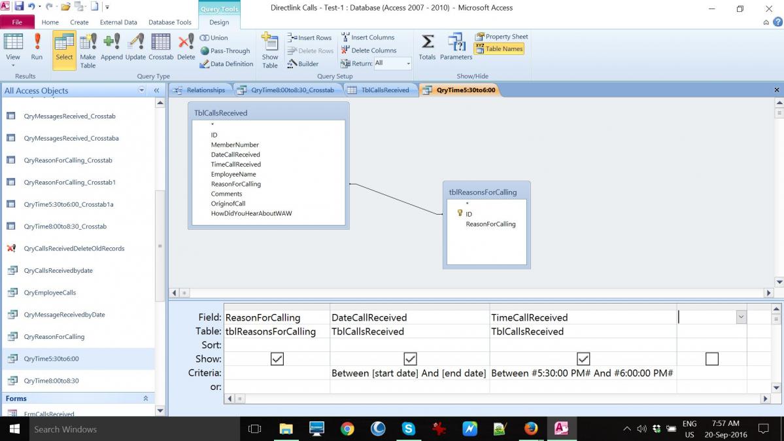Choose the Append query icon
The height and width of the screenshot is (441, 784).
111,48
